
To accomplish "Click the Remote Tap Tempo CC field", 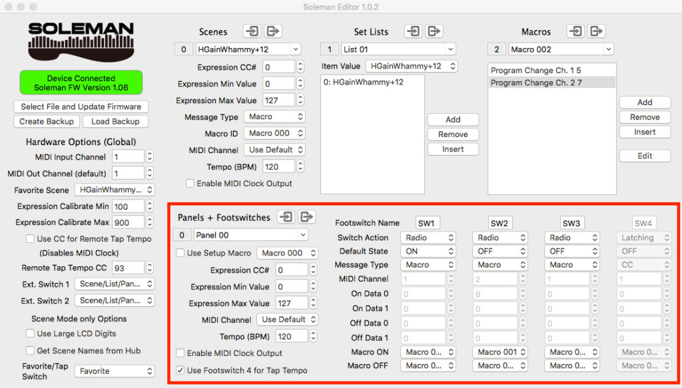I will [x=129, y=268].
